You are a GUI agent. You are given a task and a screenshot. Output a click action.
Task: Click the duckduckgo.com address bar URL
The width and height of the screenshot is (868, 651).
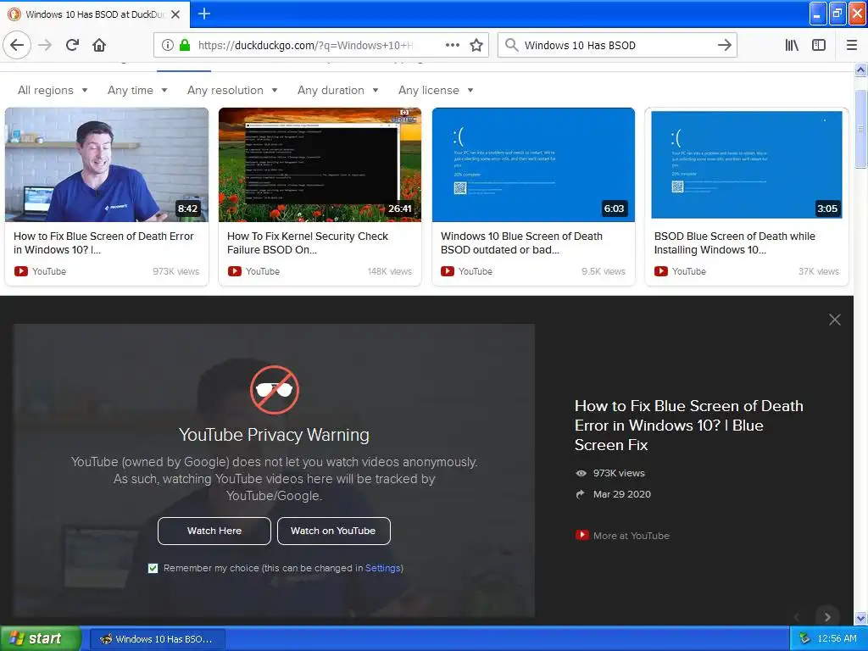(305, 46)
